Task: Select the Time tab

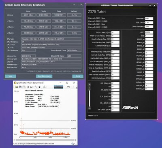Action: [58, 87]
